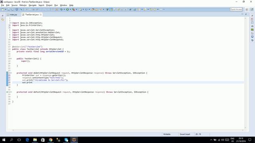Open the Package Explorer fast view icon
Image resolution: width=255 pixels, height=143 pixels.
click(x=3, y=19)
